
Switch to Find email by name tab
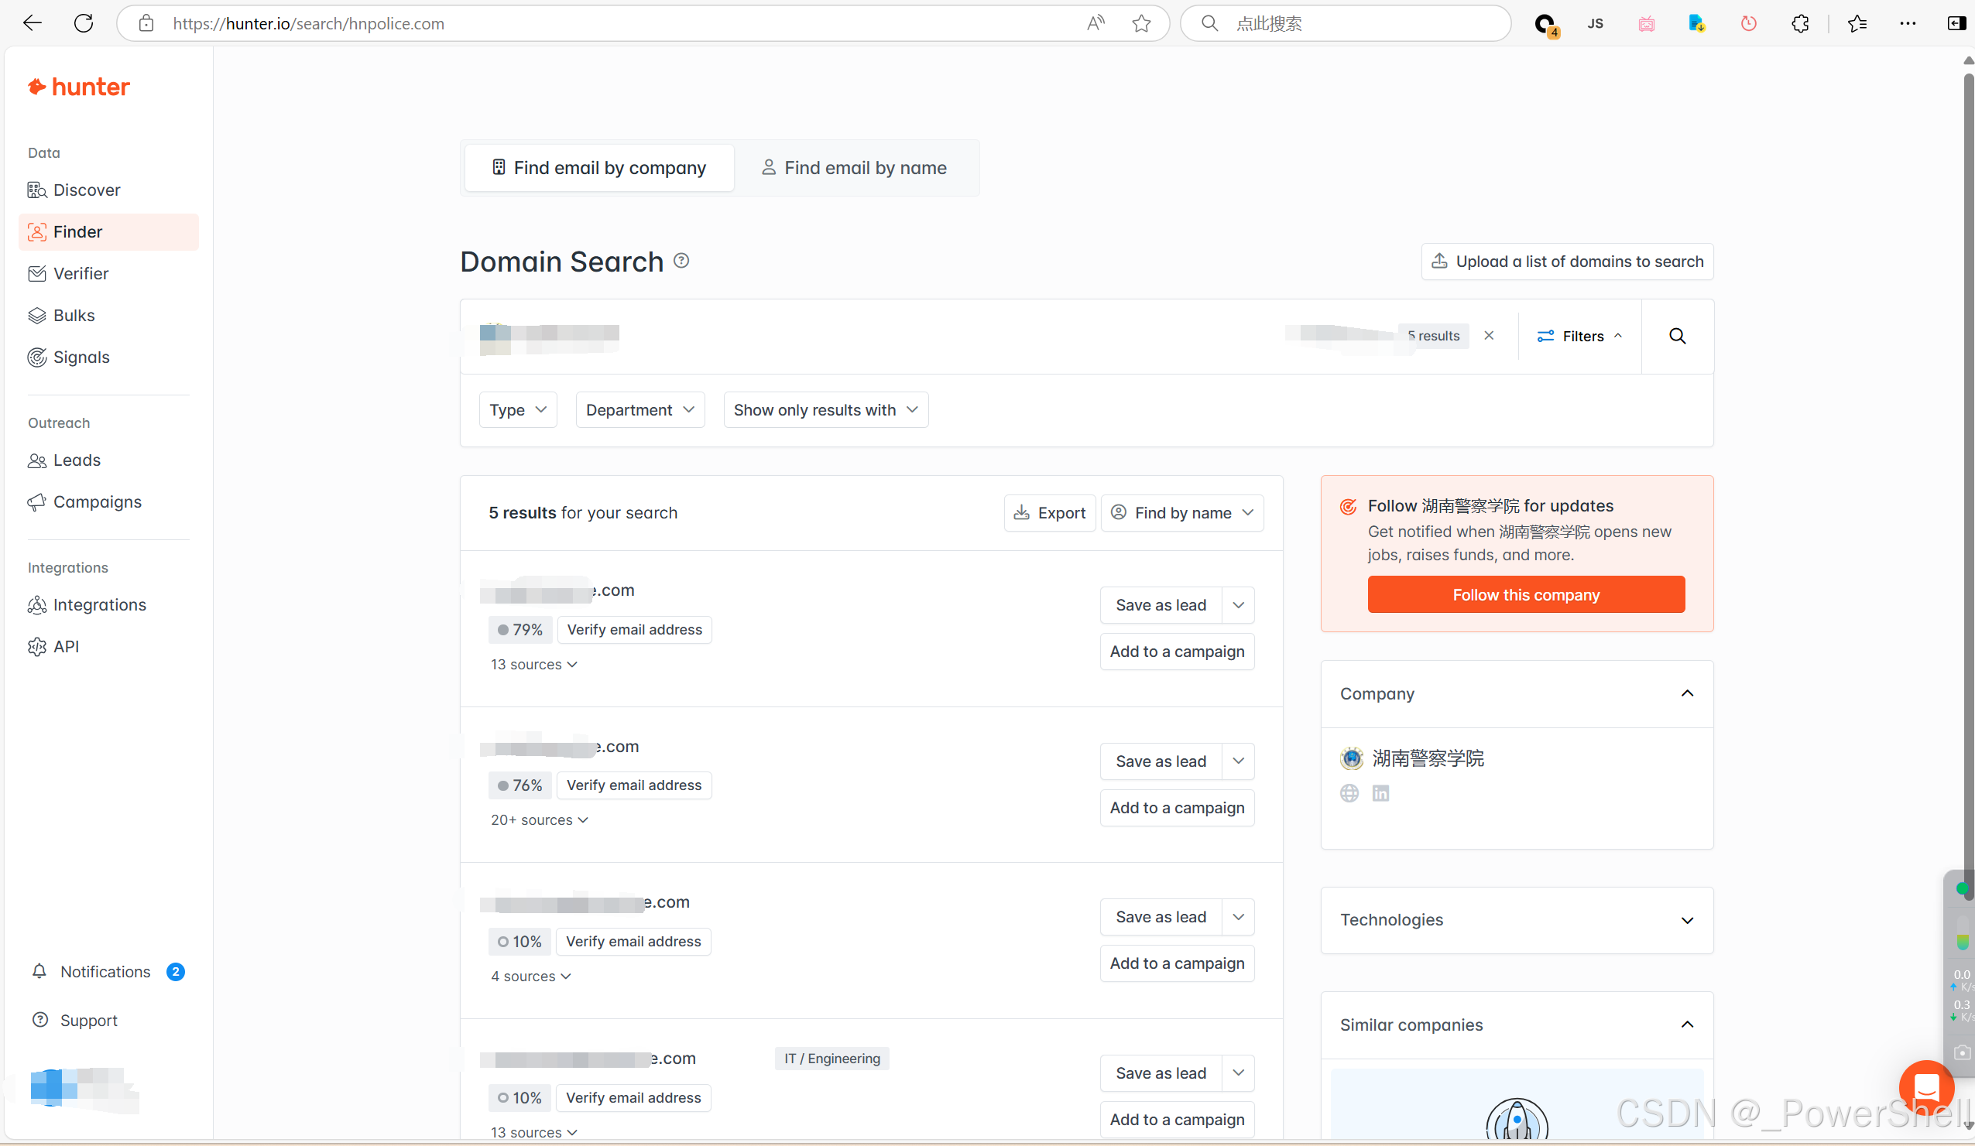click(x=854, y=168)
